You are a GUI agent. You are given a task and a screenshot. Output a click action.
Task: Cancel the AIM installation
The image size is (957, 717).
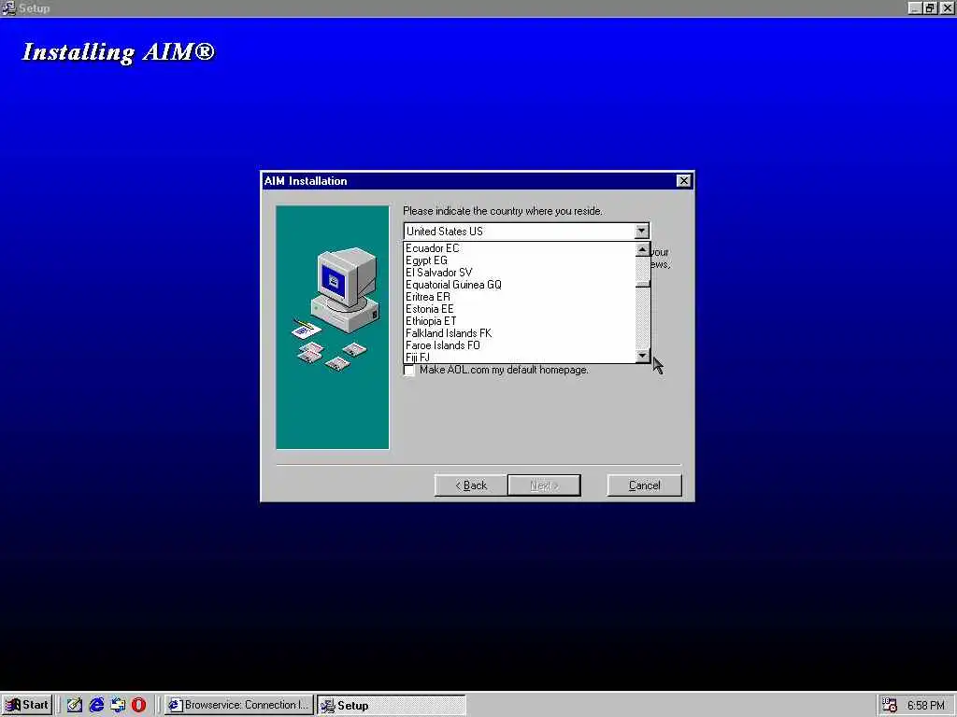[644, 485]
